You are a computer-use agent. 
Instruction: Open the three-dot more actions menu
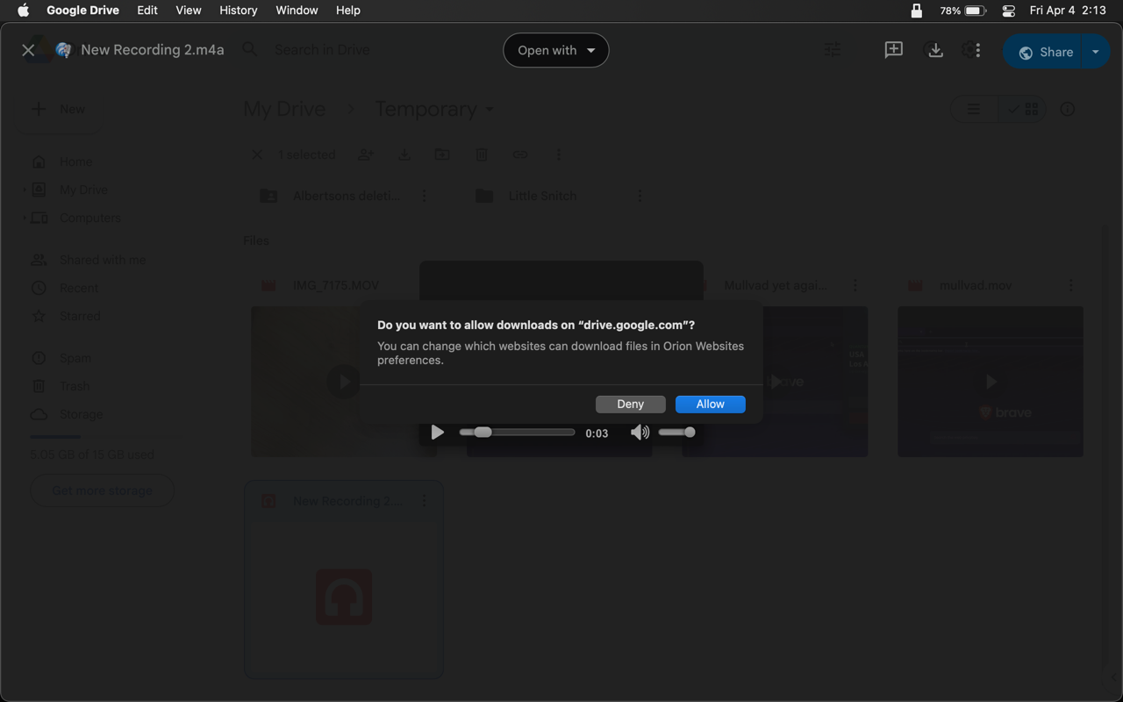tap(977, 50)
